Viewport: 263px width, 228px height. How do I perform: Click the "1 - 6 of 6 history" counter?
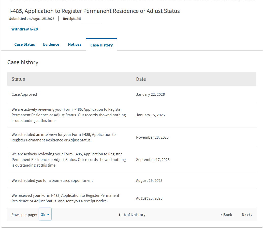tap(132, 215)
